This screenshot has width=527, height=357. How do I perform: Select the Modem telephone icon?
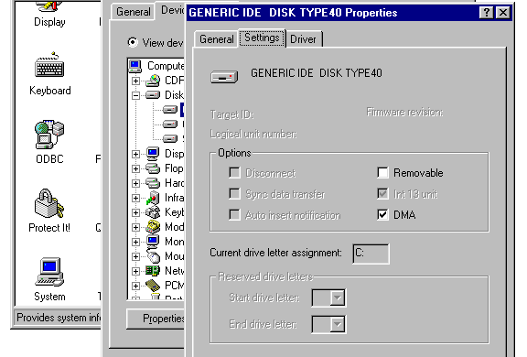[153, 227]
